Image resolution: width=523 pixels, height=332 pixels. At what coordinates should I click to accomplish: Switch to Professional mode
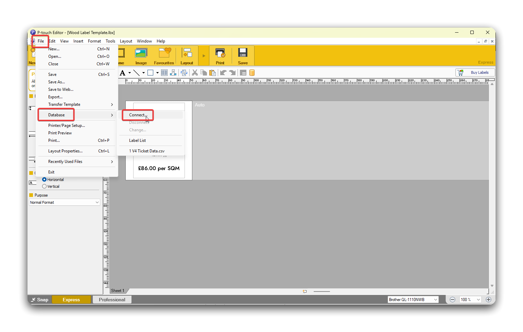click(x=112, y=300)
